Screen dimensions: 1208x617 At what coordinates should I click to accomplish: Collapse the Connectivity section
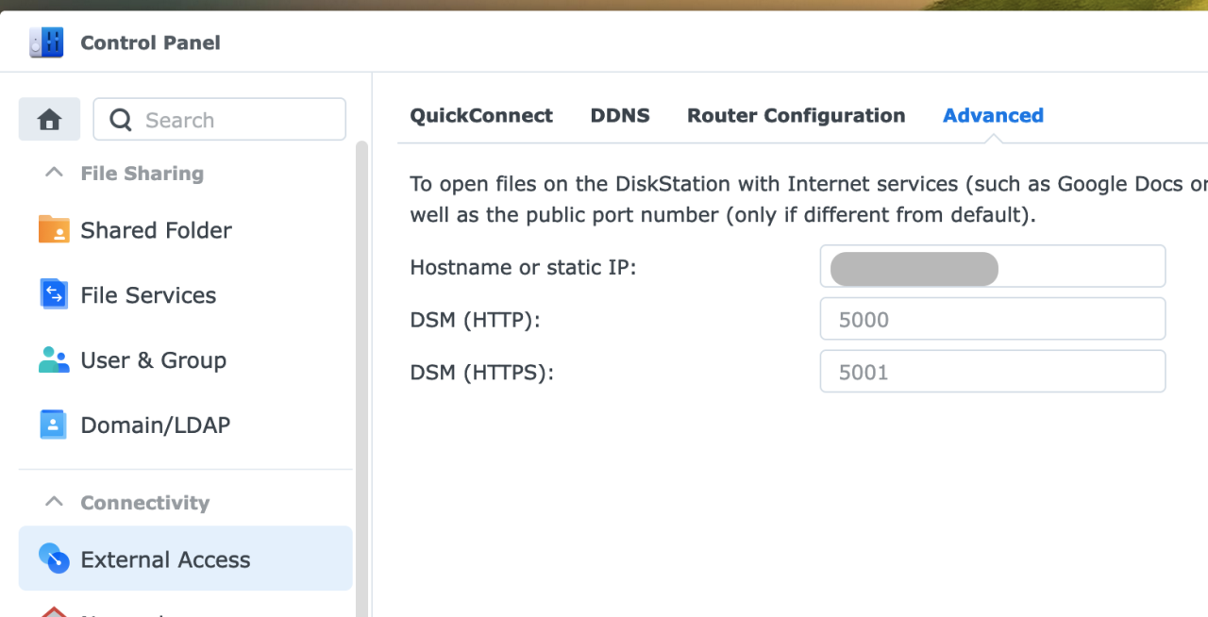pos(55,502)
